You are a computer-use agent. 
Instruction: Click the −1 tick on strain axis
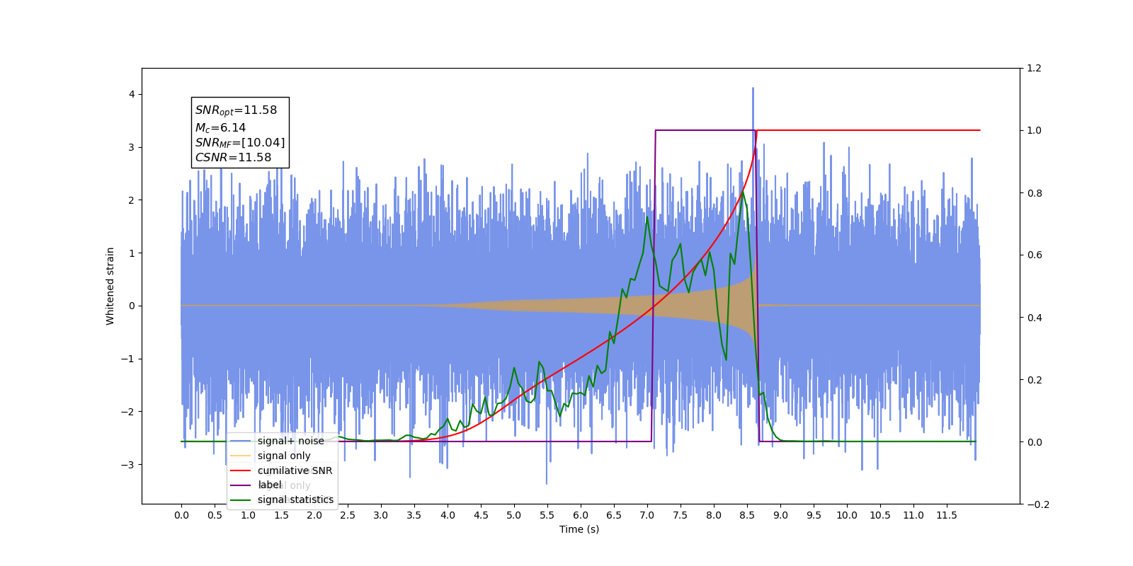click(128, 359)
